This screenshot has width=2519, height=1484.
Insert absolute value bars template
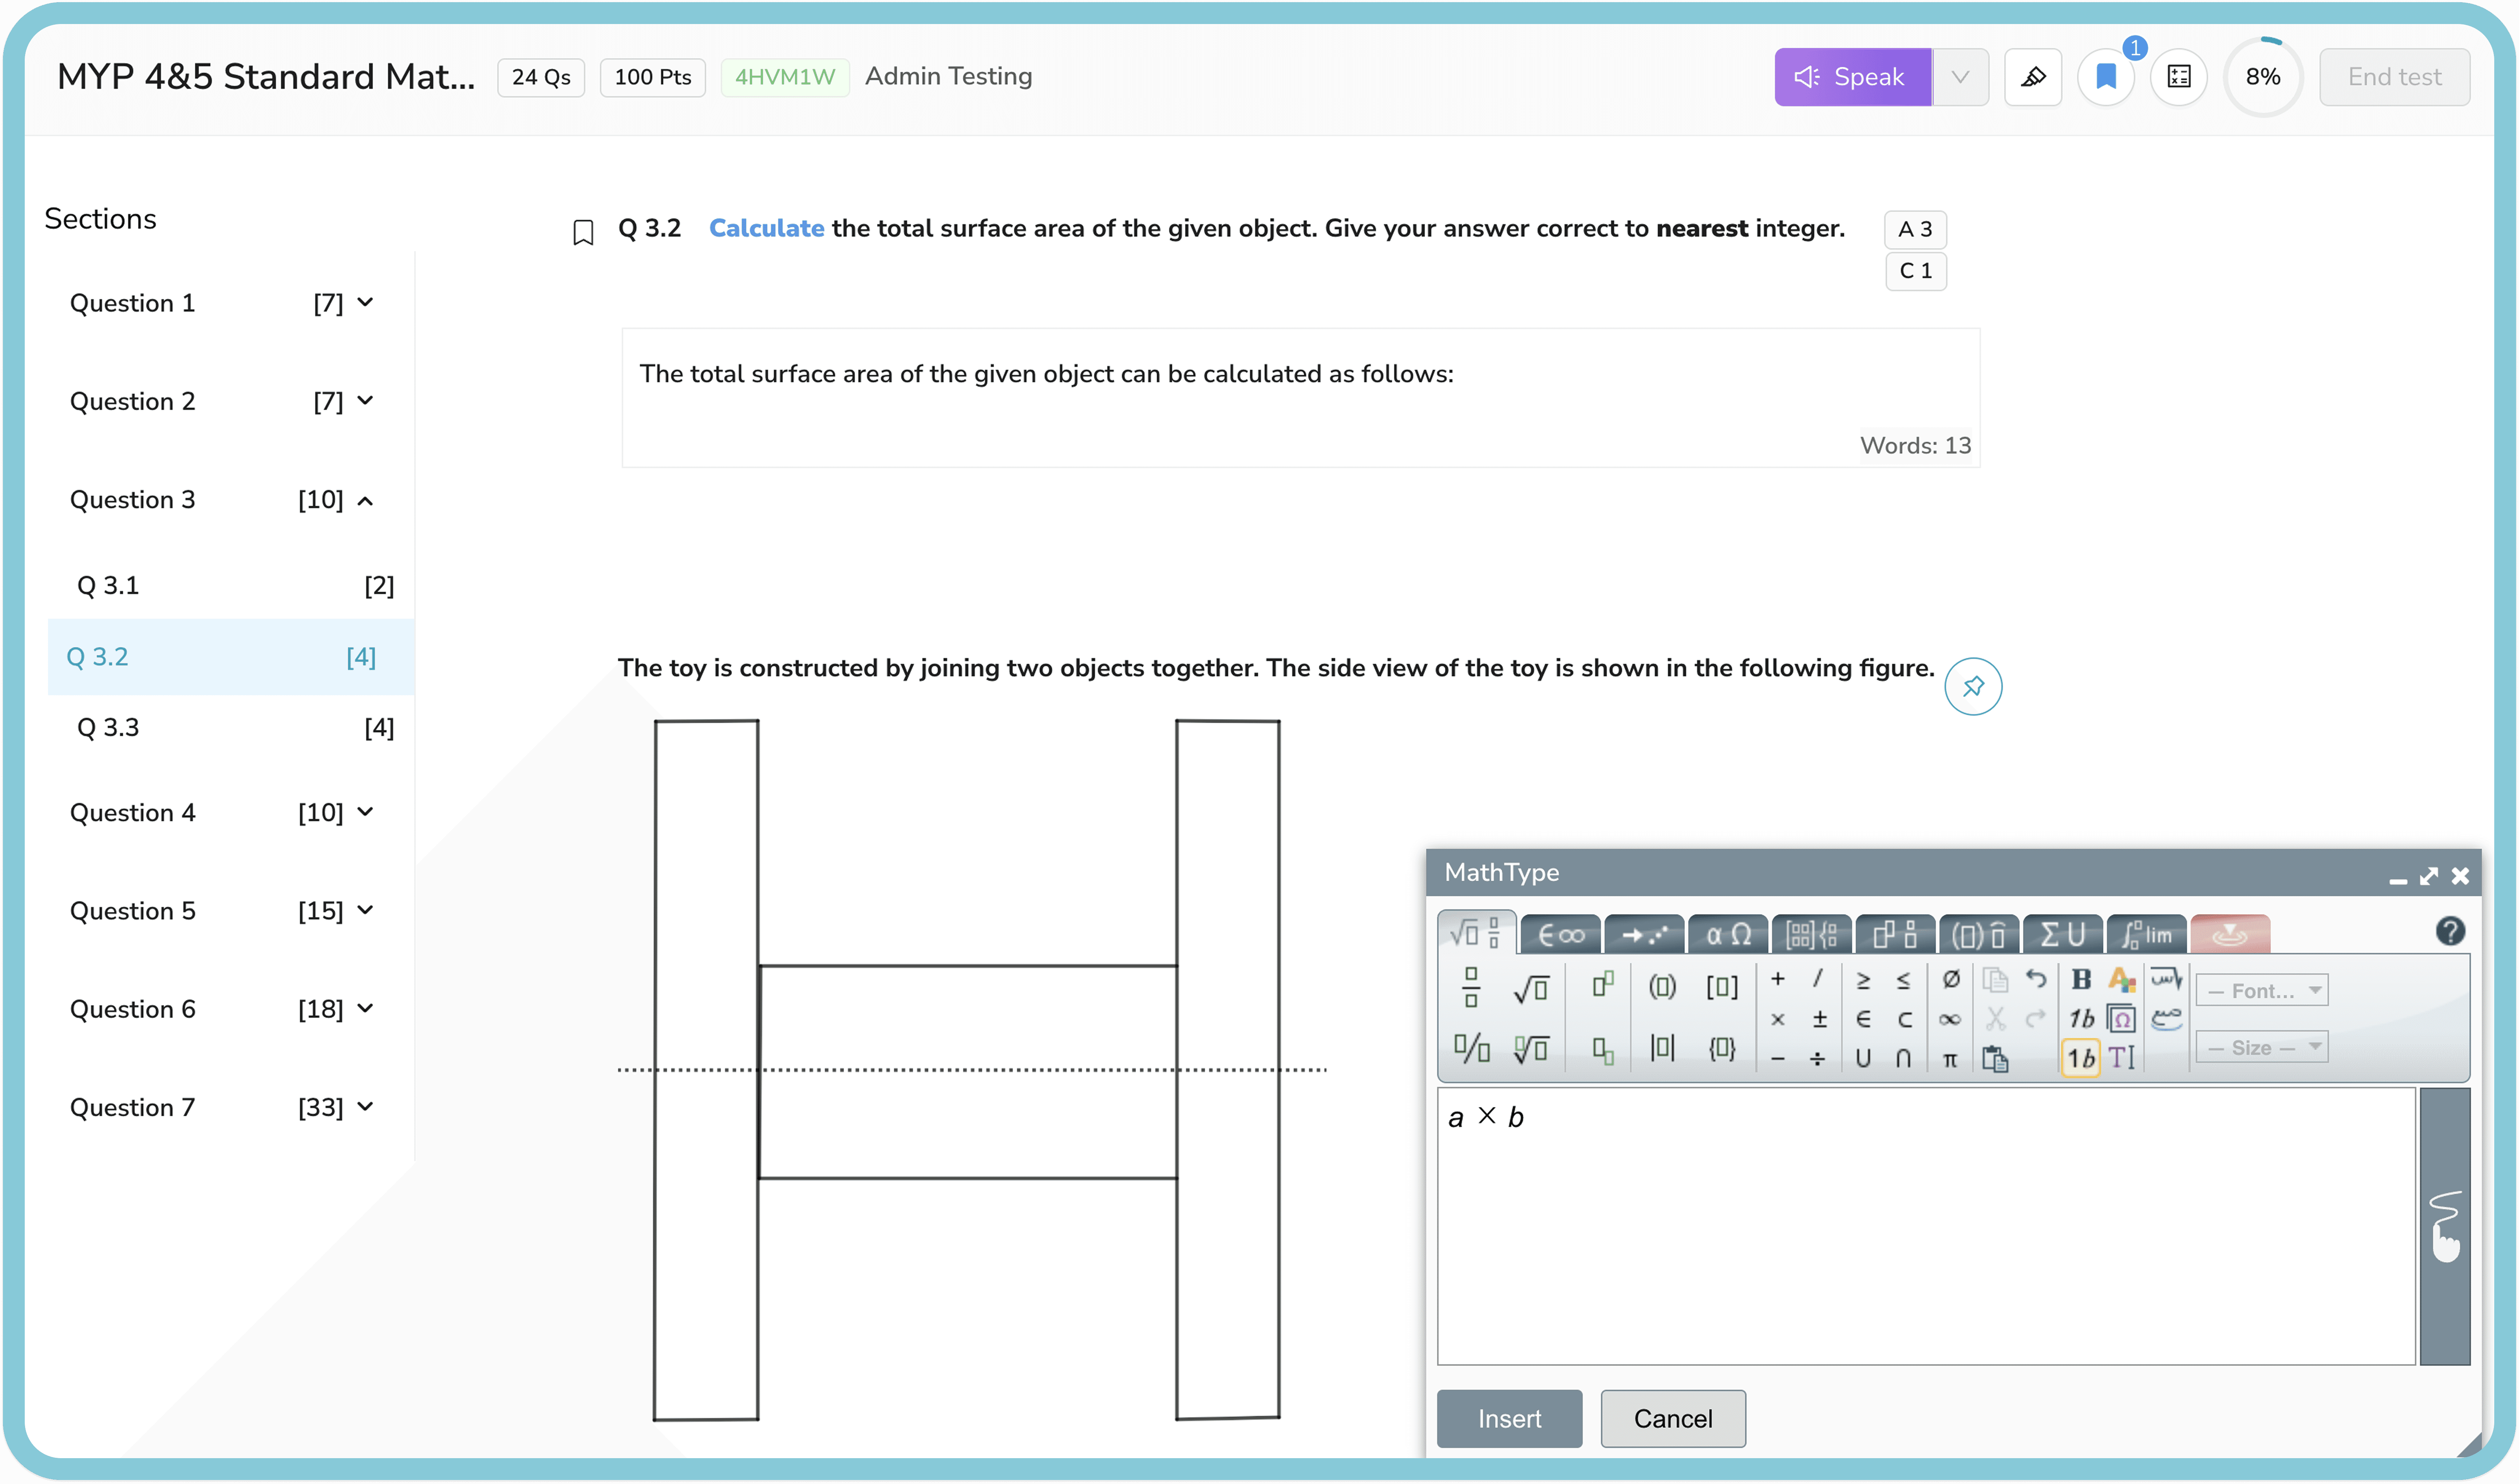1662,1048
